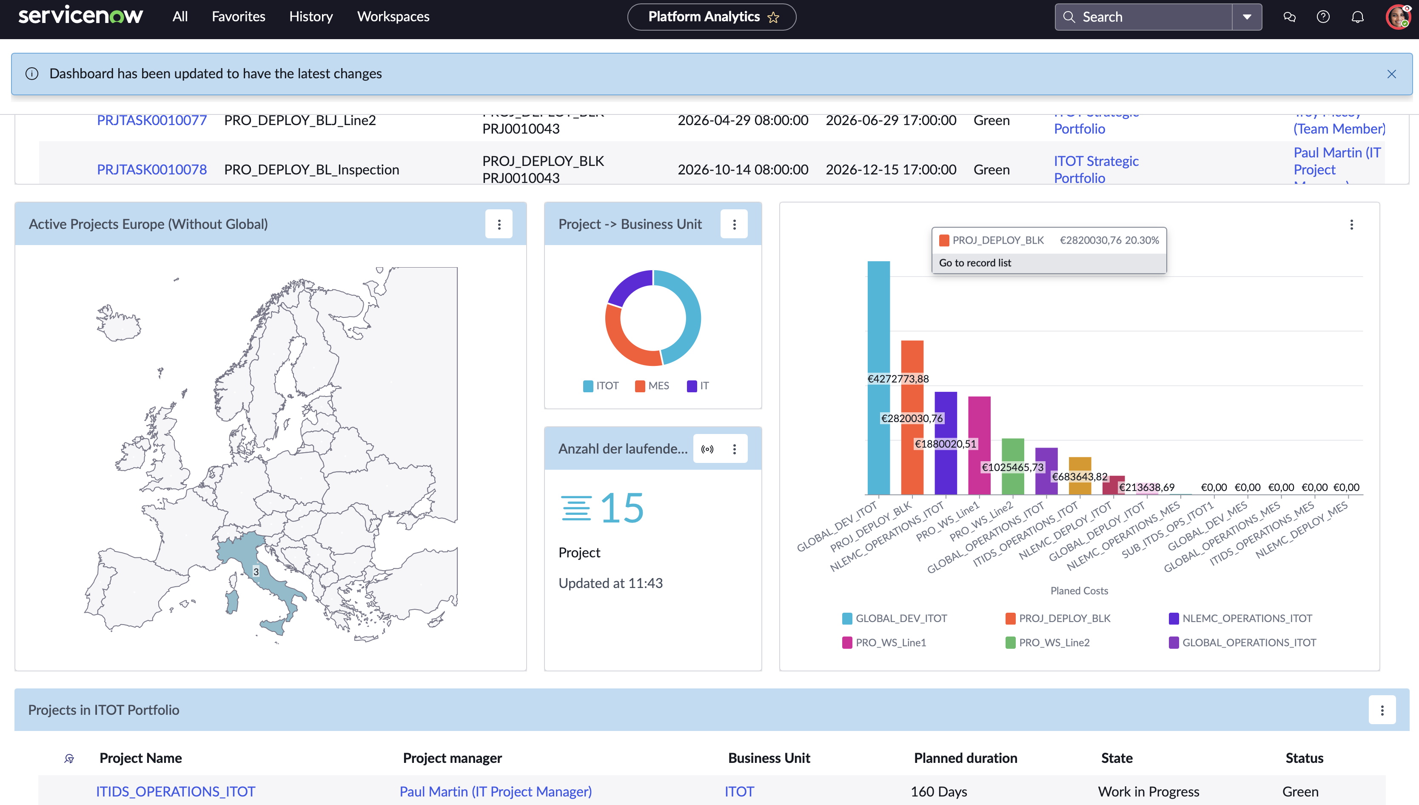Open task PRJTASK0010078
Viewport: 1419px width, 805px height.
pos(152,170)
